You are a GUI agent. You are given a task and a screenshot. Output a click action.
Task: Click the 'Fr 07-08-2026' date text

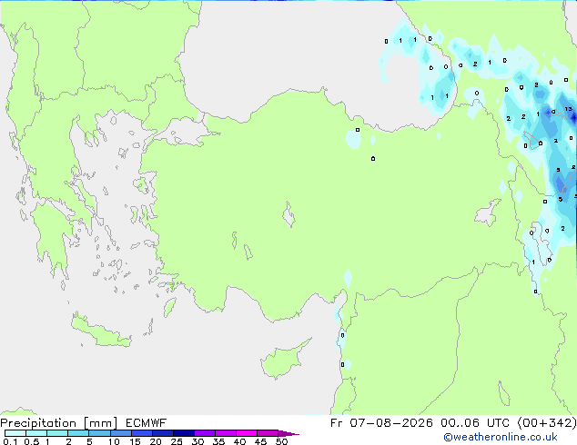381,423
